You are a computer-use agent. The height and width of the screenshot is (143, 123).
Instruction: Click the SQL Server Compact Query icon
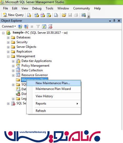[56, 15]
